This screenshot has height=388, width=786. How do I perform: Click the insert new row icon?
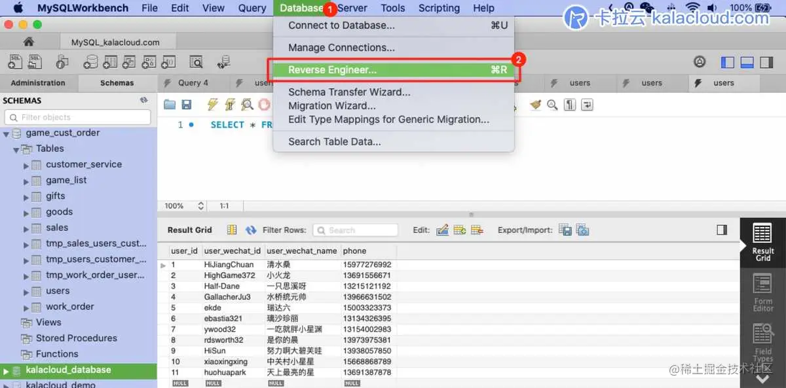point(460,230)
